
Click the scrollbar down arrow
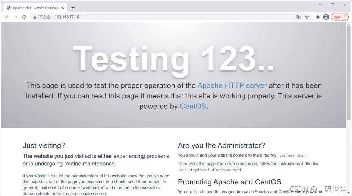[348, 193]
